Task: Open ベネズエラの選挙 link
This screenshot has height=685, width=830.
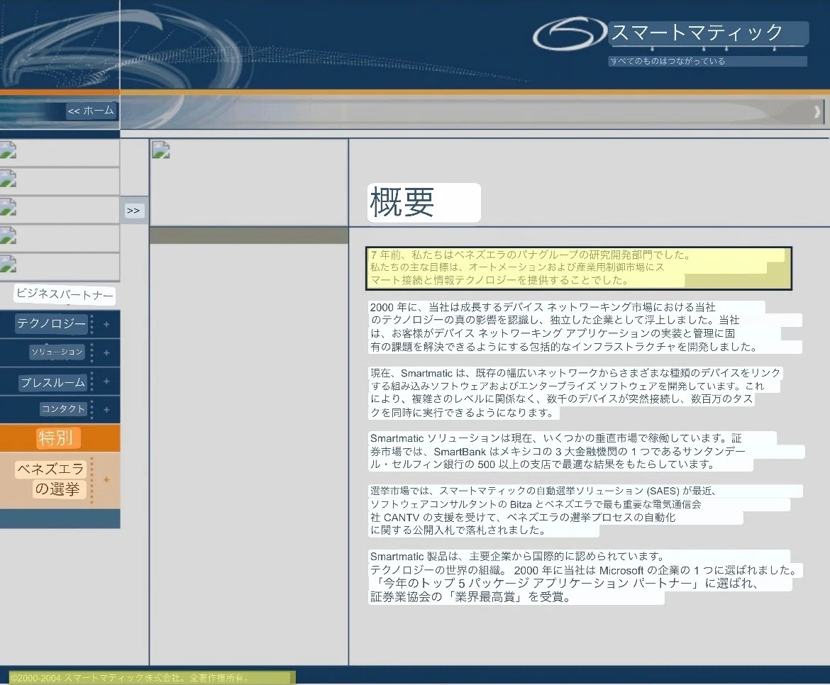Action: click(x=51, y=479)
